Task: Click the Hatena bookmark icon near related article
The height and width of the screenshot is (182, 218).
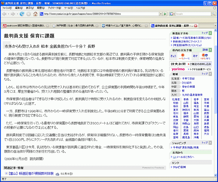Action: pyautogui.click(x=58, y=174)
